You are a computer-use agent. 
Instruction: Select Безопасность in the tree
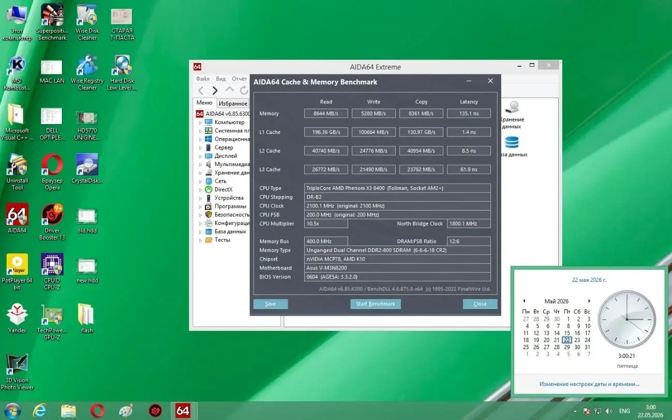(232, 215)
